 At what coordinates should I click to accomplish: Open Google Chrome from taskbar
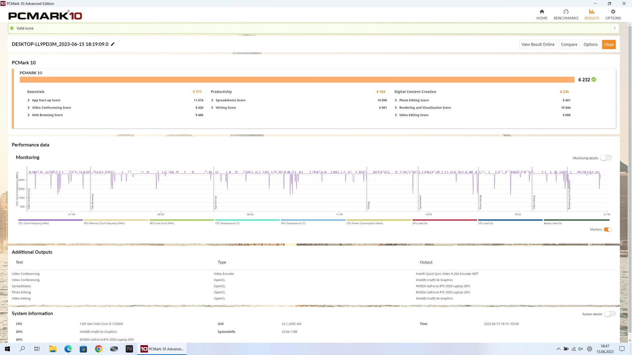tap(98, 349)
